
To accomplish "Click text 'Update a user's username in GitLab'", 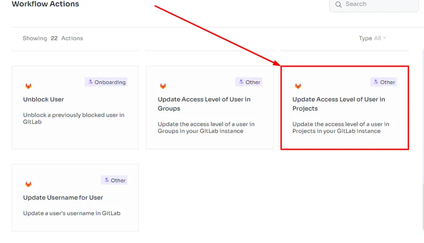I will [x=71, y=213].
